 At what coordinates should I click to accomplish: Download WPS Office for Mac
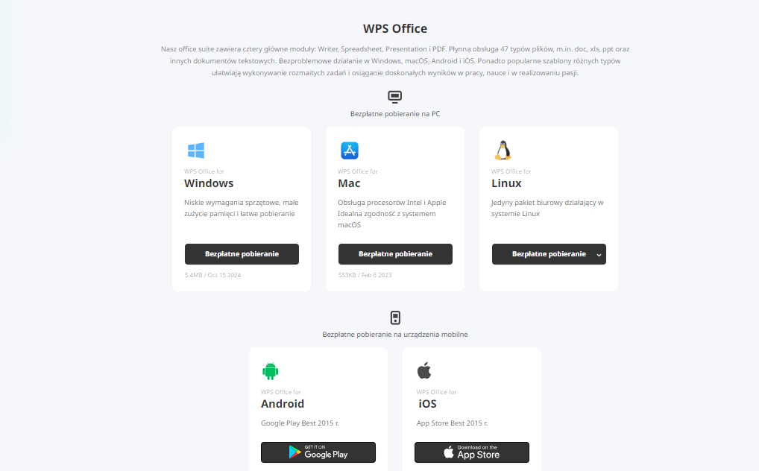click(x=395, y=254)
